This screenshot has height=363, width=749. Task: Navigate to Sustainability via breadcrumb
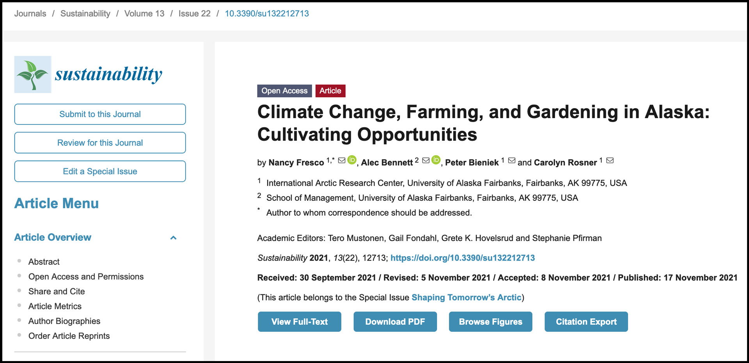[85, 13]
